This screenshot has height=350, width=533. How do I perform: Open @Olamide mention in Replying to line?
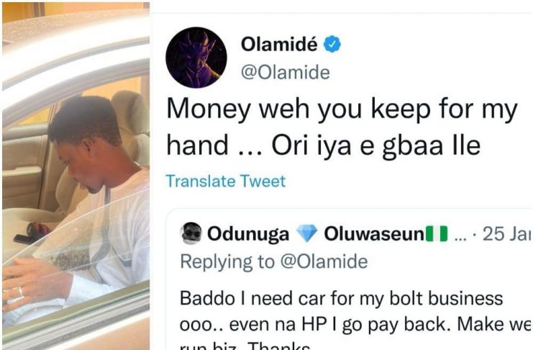click(x=324, y=261)
